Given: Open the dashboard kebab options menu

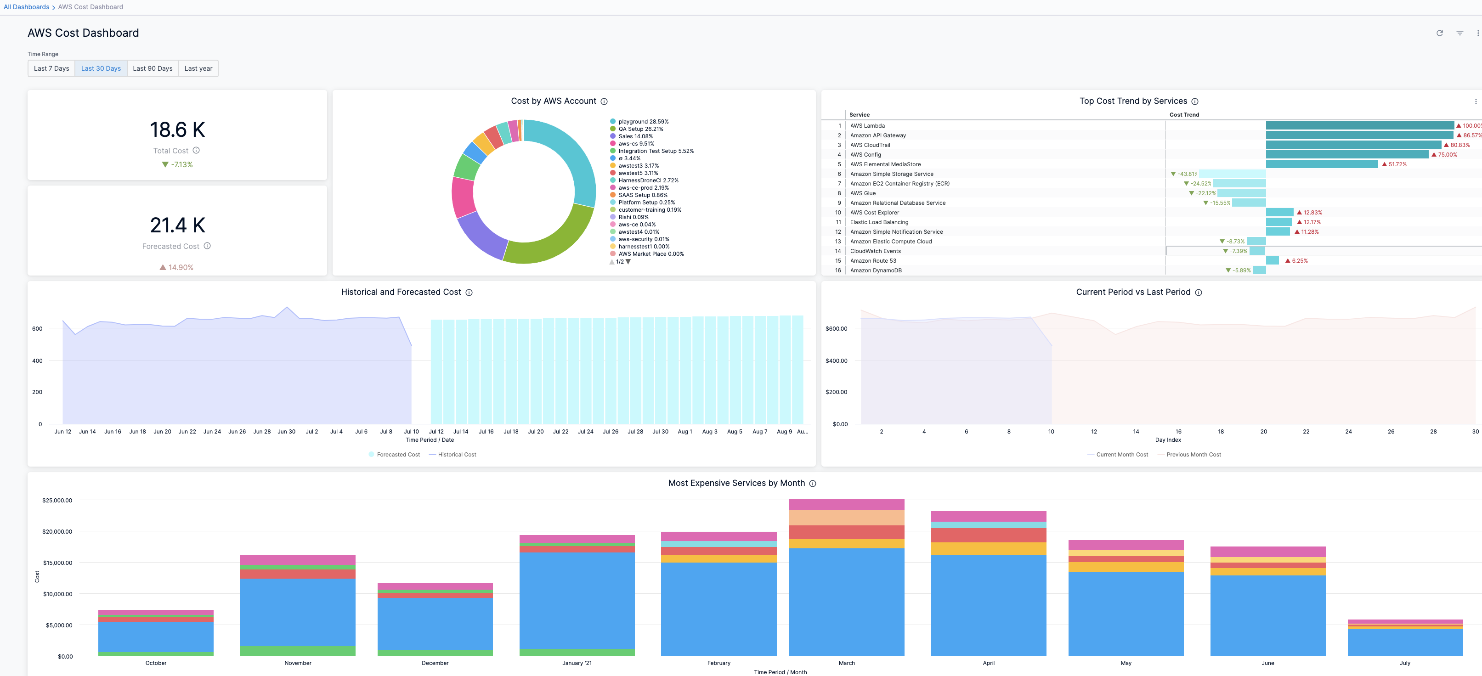Looking at the screenshot, I should [x=1477, y=33].
